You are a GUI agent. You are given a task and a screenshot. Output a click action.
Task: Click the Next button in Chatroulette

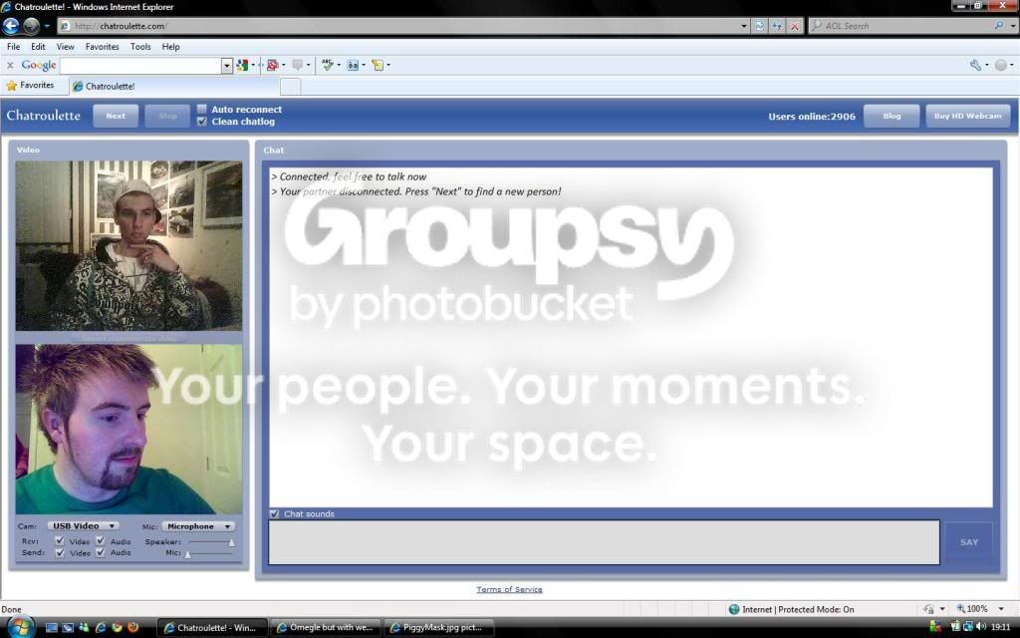[116, 116]
